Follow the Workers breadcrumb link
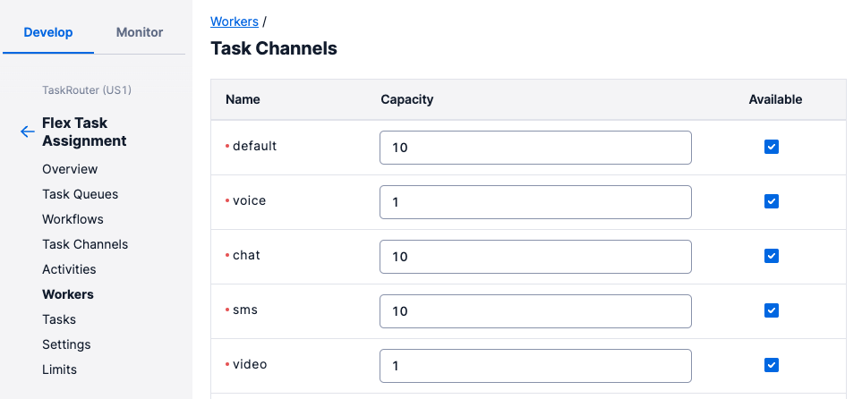Viewport: 862px width, 399px height. tap(235, 21)
